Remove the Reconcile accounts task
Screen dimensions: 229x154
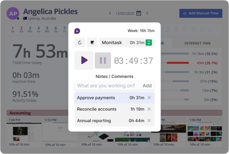point(149,109)
